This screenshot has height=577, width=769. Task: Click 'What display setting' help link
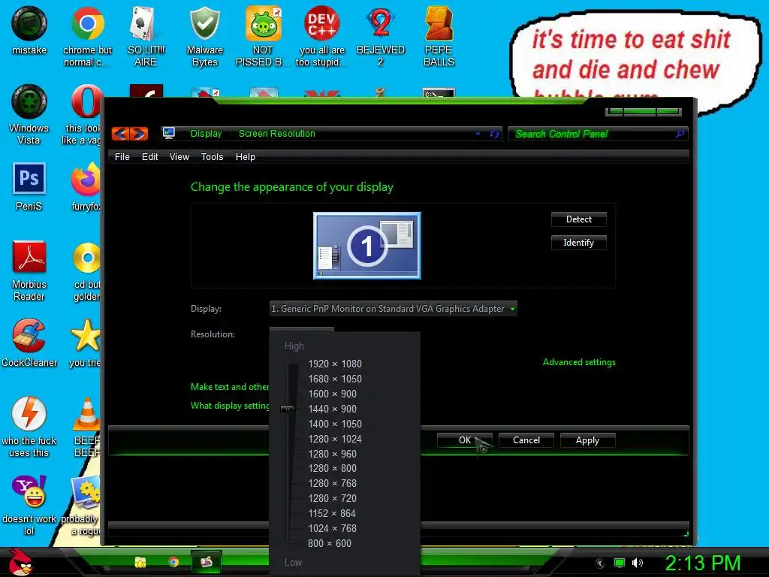[230, 405]
